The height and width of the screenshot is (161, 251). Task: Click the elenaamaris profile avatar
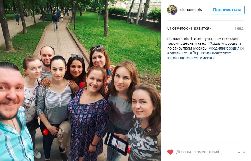tap(172, 10)
